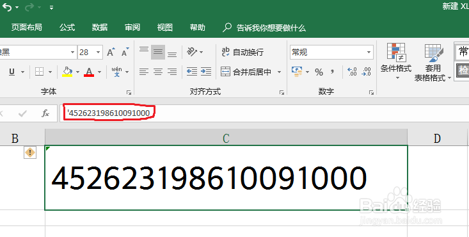Image resolution: width=469 pixels, height=237 pixels.
Task: Toggle 自动换行 wrap text
Action: tap(242, 52)
